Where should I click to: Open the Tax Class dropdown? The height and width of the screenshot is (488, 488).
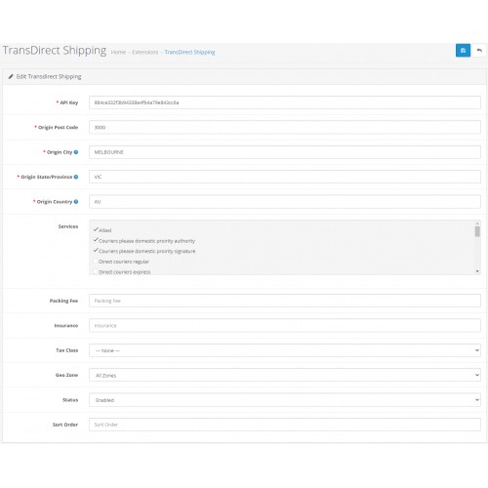tap(285, 350)
